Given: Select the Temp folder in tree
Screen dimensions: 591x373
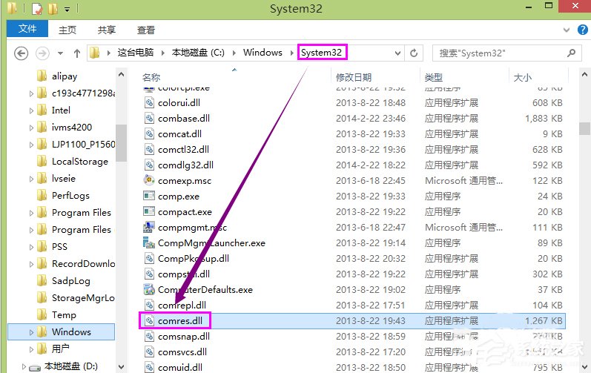Looking at the screenshot, I should click(x=57, y=314).
